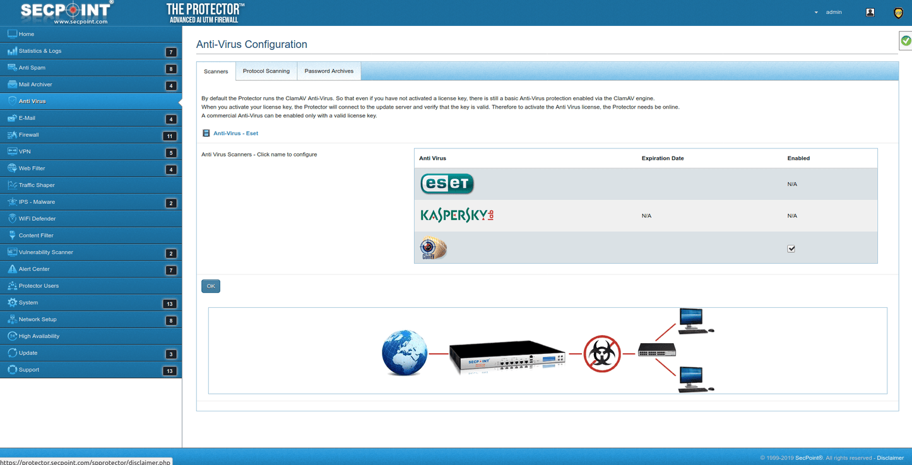This screenshot has height=465, width=912.
Task: Click the OK button
Action: [x=210, y=286]
